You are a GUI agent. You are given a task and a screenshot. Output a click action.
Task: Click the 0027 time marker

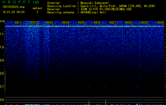tap(113, 23)
